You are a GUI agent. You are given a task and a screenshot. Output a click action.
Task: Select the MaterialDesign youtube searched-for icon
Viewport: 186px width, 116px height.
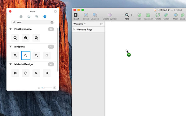47,73
